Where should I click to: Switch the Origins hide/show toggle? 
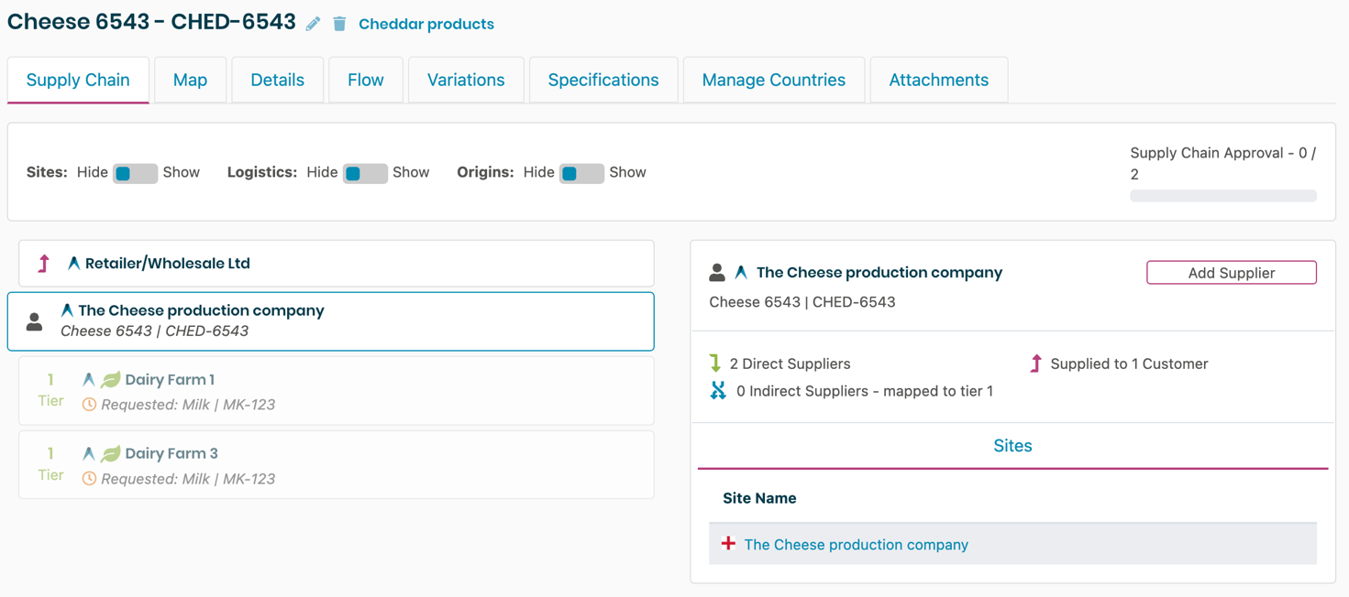tap(581, 173)
